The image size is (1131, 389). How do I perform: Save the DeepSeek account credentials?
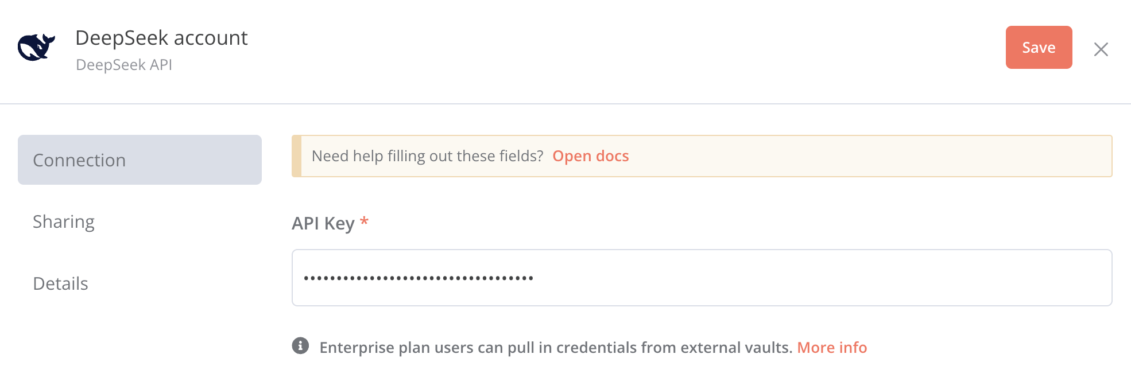click(1038, 48)
